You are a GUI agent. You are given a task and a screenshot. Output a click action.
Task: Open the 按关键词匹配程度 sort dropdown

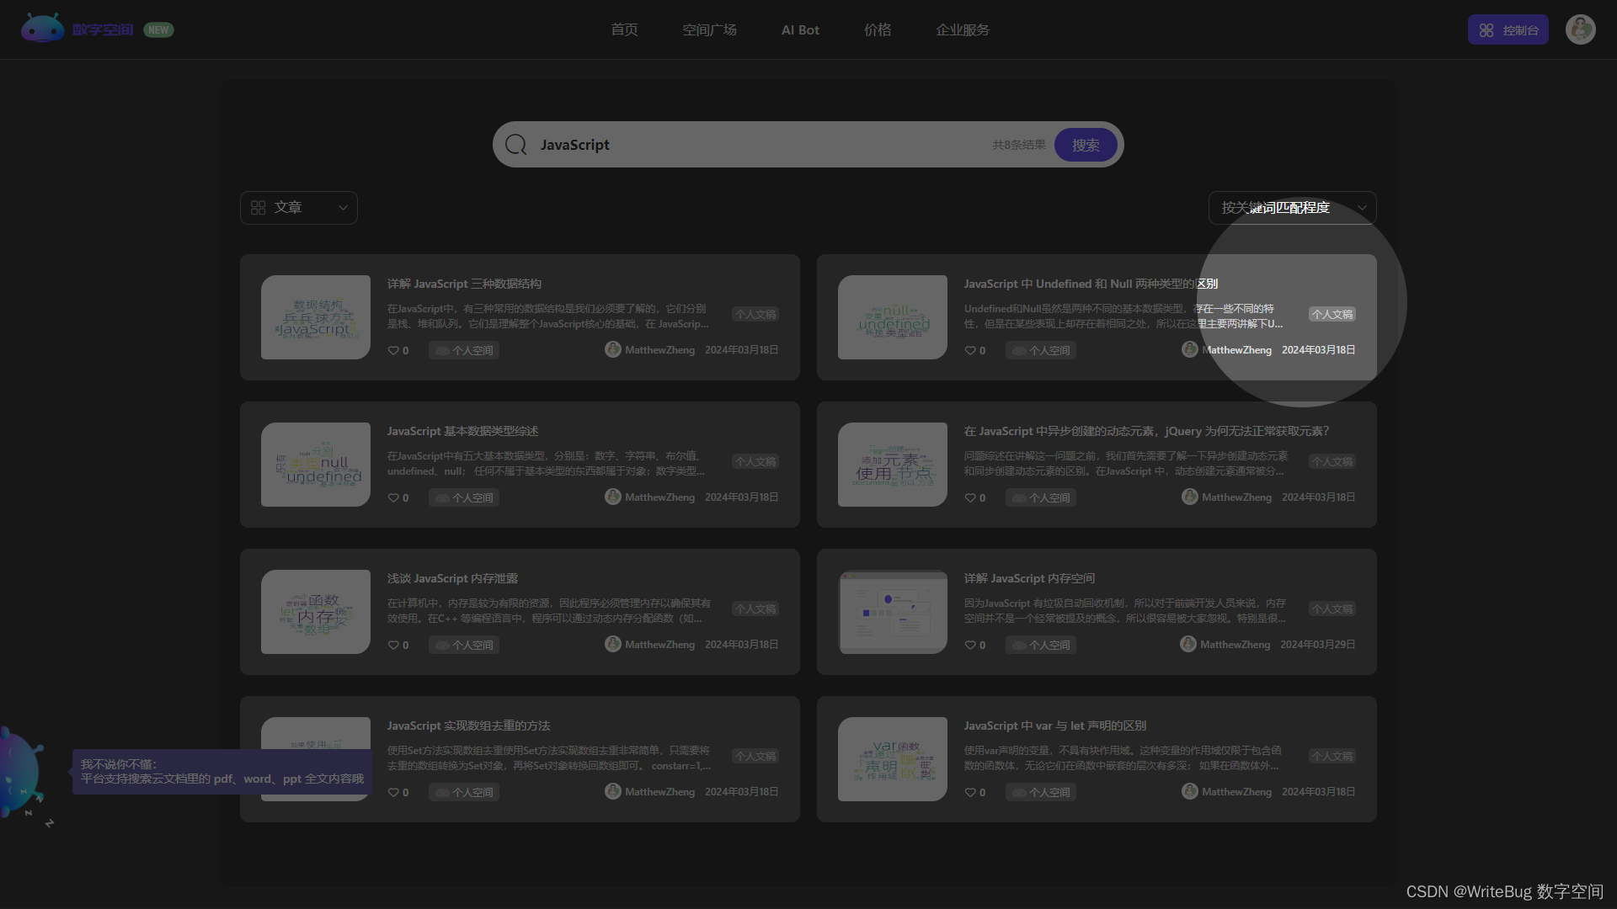click(x=1292, y=208)
